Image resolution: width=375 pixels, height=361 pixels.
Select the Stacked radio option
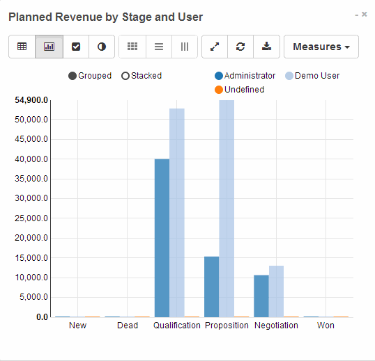tap(141, 76)
